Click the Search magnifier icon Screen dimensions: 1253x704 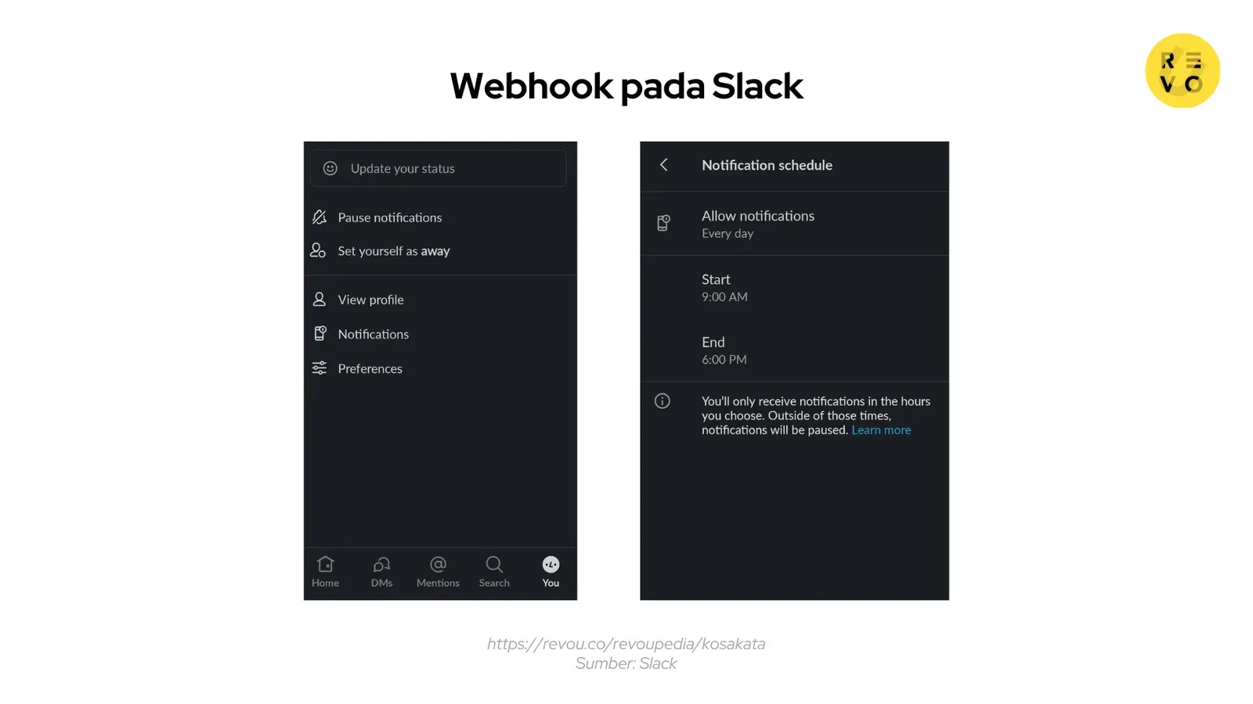pos(494,564)
